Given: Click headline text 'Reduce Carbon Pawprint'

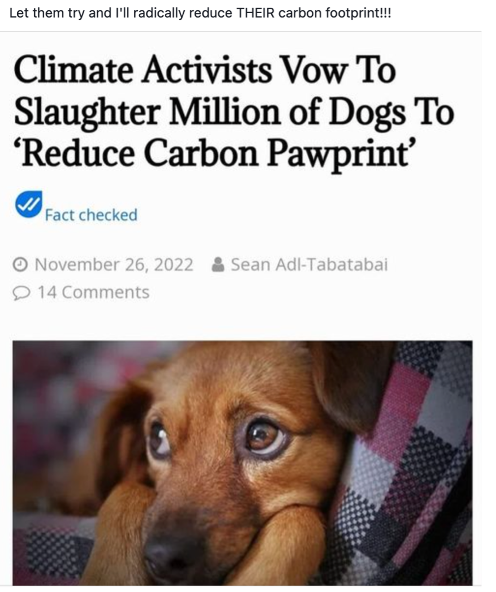Looking at the screenshot, I should point(215,154).
